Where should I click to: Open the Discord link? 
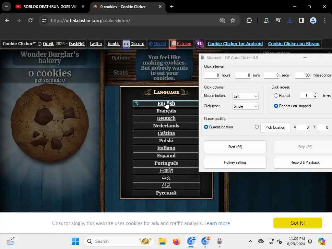click(137, 44)
